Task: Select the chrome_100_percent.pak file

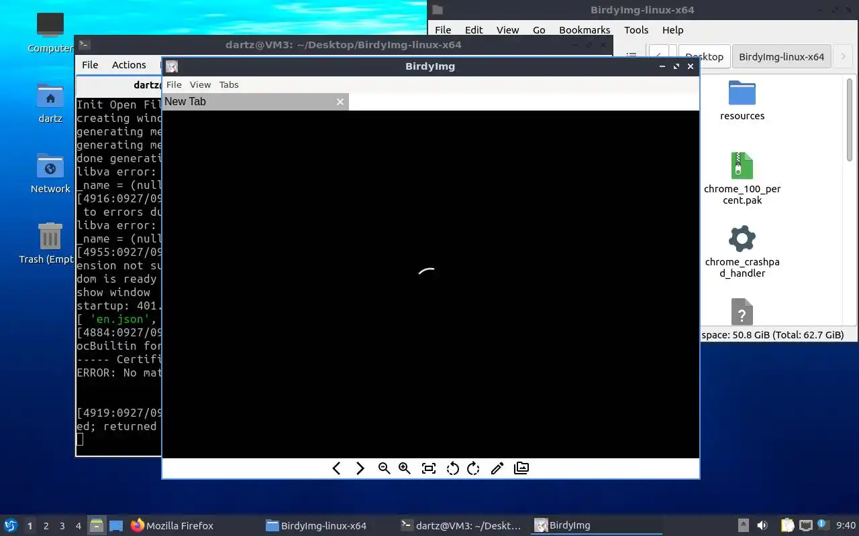Action: tap(742, 178)
